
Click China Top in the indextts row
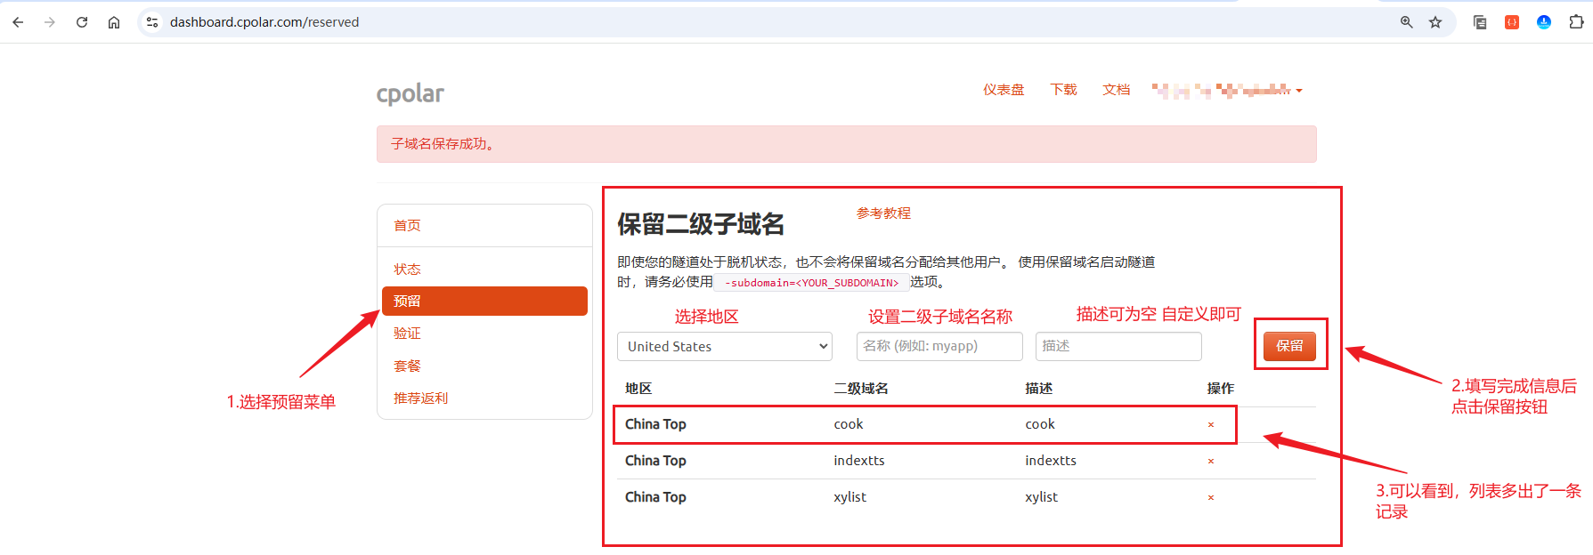(x=655, y=461)
